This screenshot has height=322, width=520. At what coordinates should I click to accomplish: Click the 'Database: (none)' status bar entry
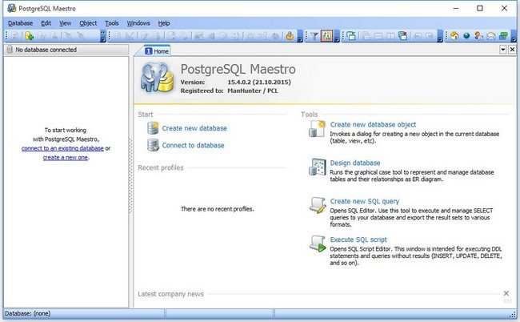pyautogui.click(x=27, y=313)
